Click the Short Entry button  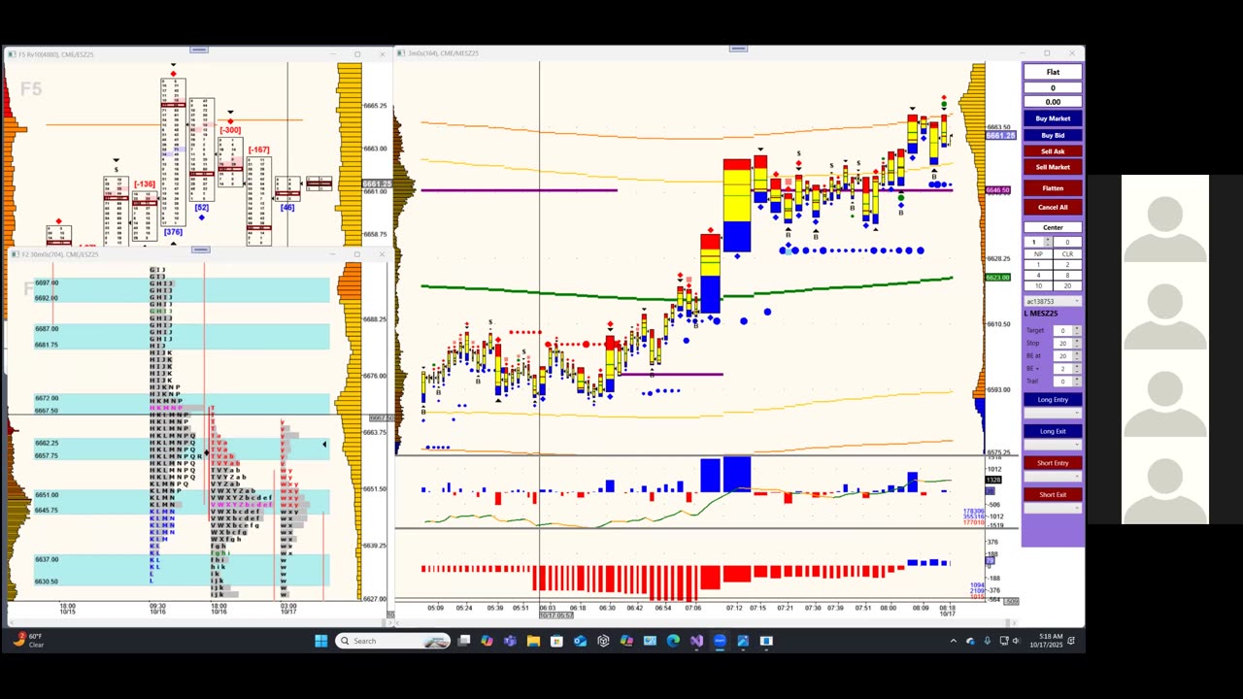(1053, 463)
